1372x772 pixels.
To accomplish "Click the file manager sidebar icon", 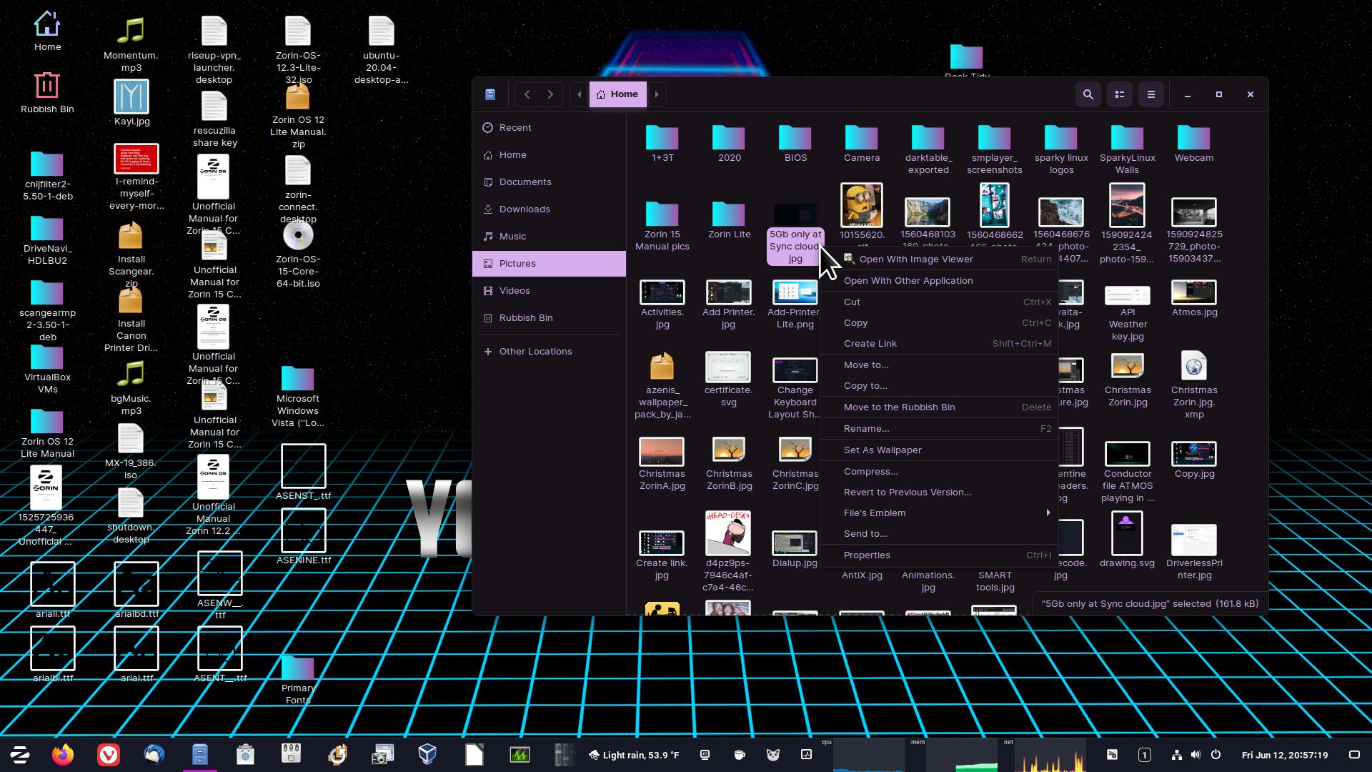I will coord(490,94).
